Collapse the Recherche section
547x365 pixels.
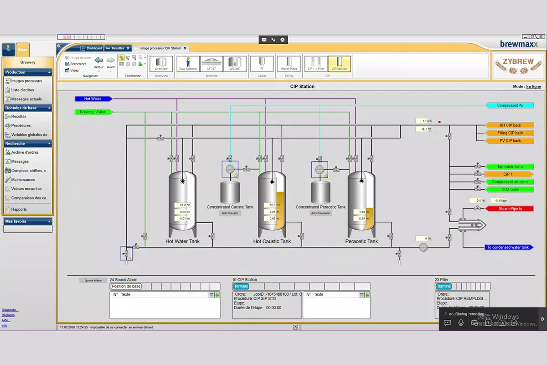click(x=49, y=144)
